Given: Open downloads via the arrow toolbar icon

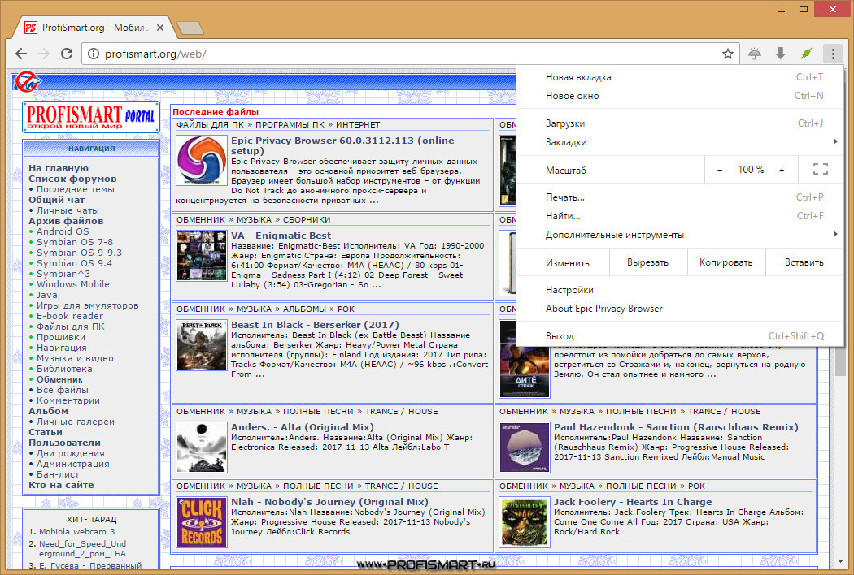Looking at the screenshot, I should [x=780, y=53].
